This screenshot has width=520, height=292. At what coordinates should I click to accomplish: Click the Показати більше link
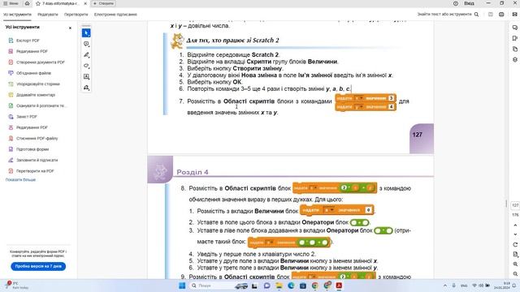tap(20, 180)
